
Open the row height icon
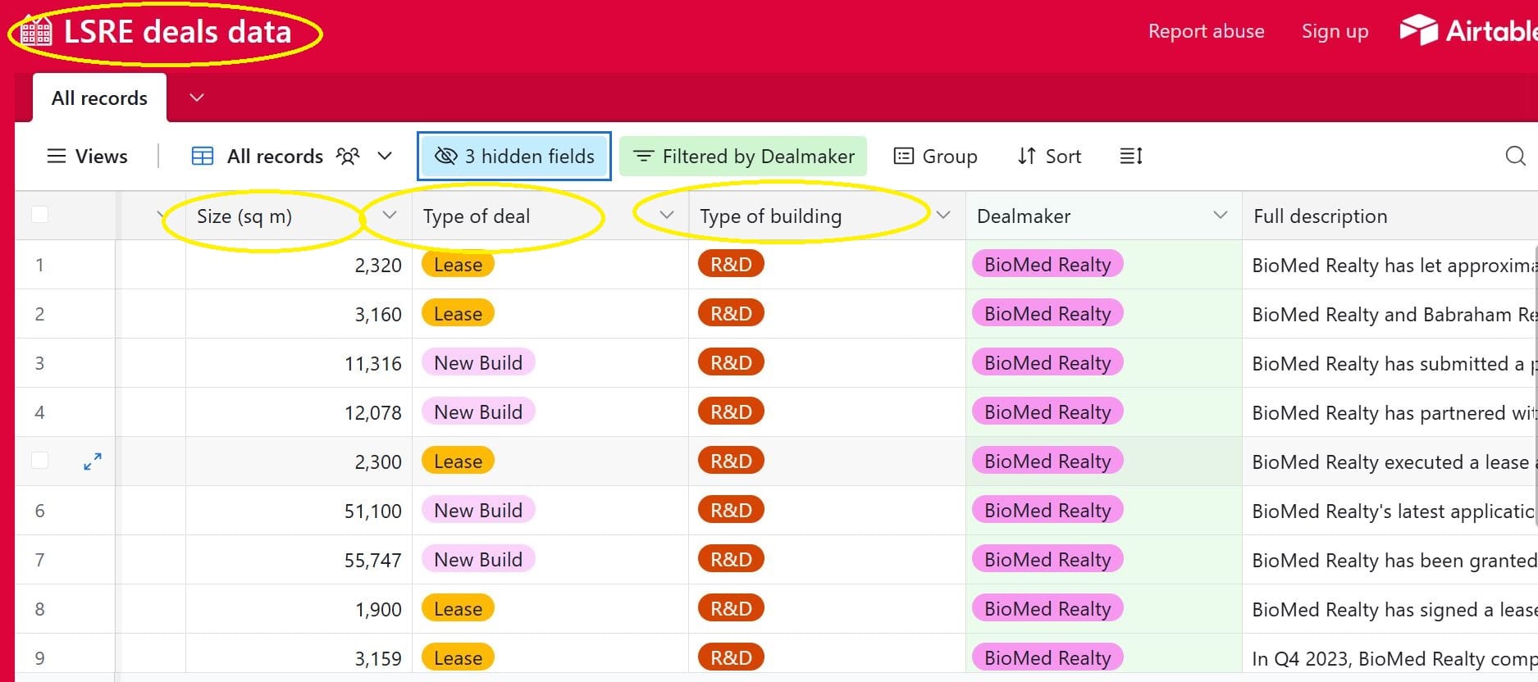pos(1131,156)
